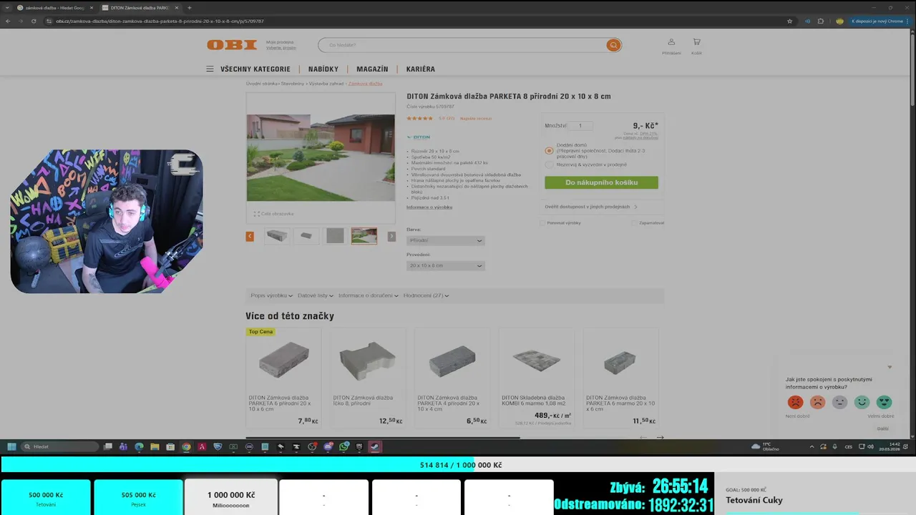Open the Chrome profile avatar
This screenshot has width=916, height=515.
[839, 21]
